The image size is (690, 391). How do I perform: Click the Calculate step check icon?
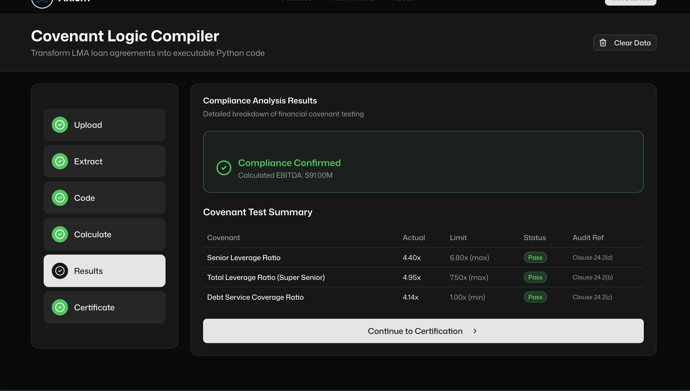click(x=60, y=234)
